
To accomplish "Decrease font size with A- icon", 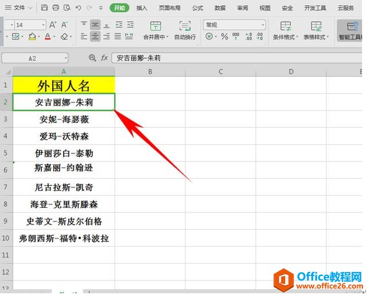I will [x=64, y=25].
